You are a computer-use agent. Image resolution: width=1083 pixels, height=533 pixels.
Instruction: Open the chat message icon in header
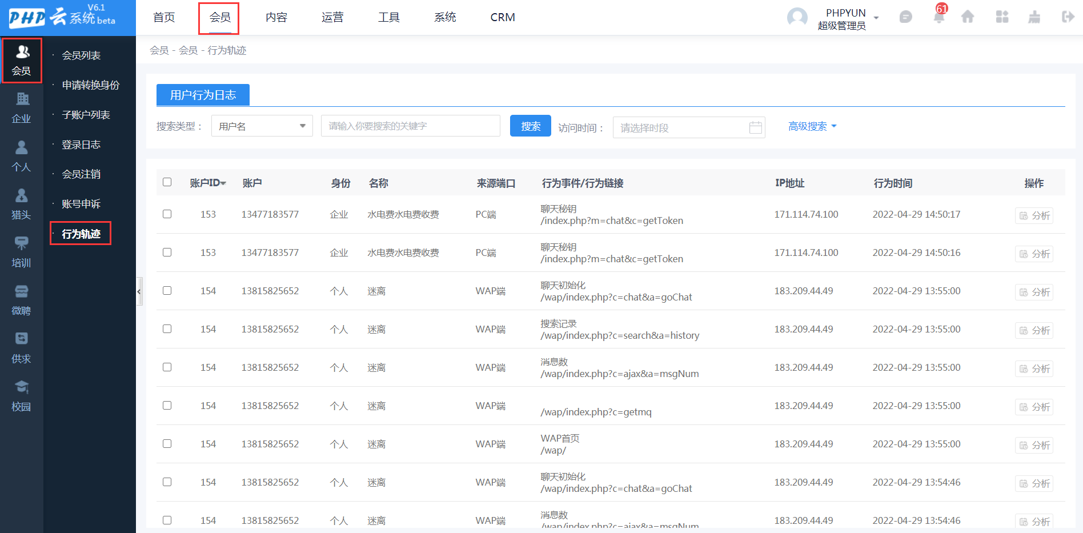click(x=906, y=17)
